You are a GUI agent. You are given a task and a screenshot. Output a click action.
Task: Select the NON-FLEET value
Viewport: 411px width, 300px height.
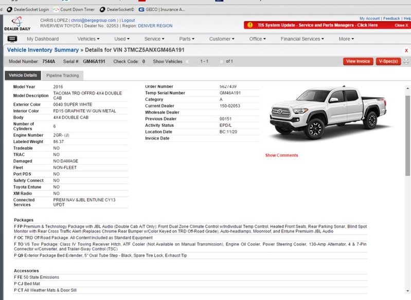click(x=65, y=168)
